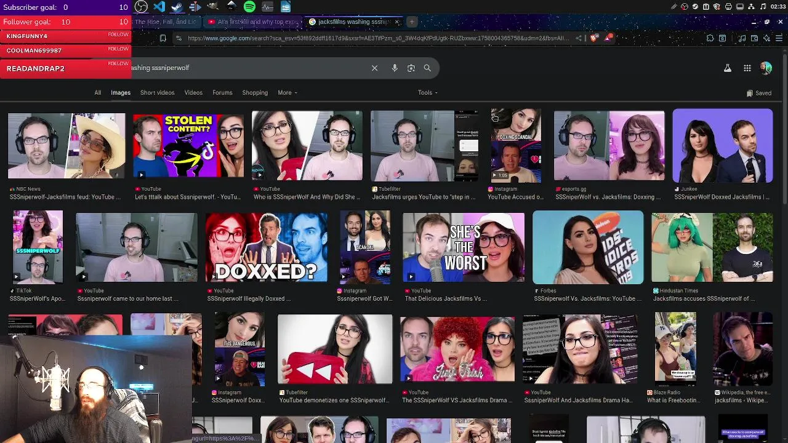Open the Junkee purple background thumbnail
The width and height of the screenshot is (788, 443).
pyautogui.click(x=723, y=146)
